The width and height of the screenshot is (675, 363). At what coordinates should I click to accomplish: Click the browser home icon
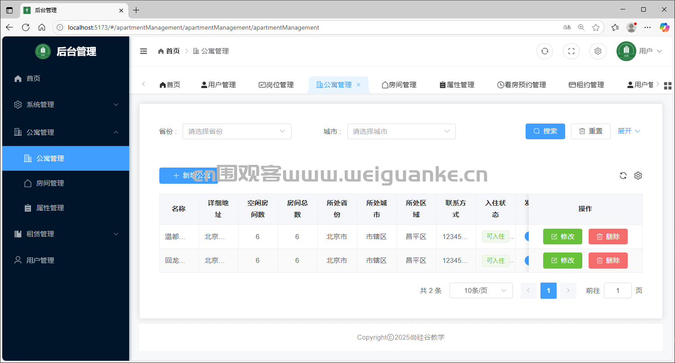(x=42, y=27)
